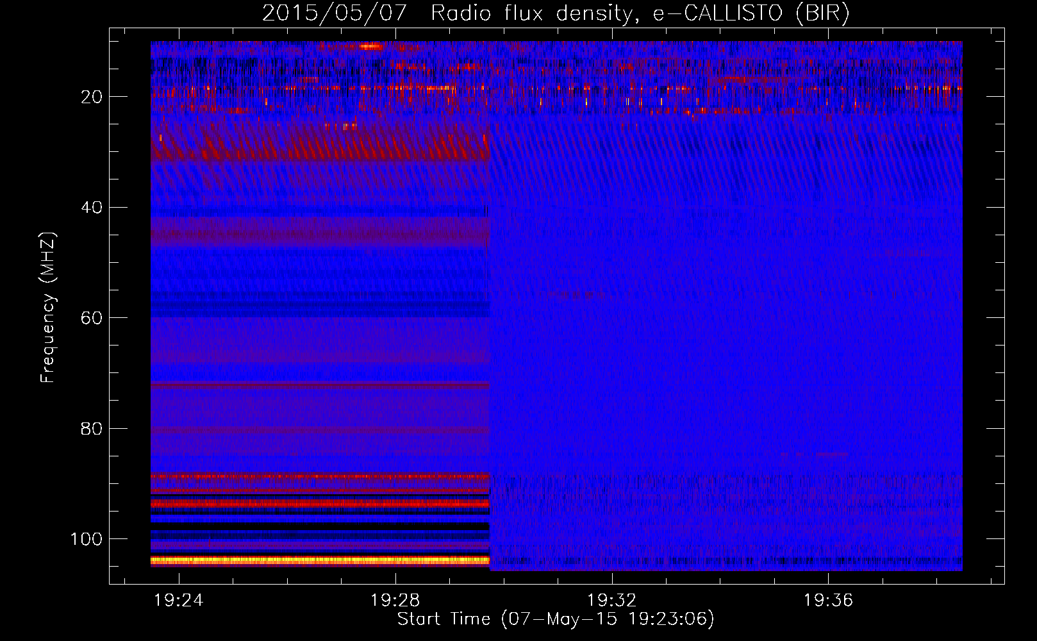Click the 19:32 time tick label

coord(612,600)
